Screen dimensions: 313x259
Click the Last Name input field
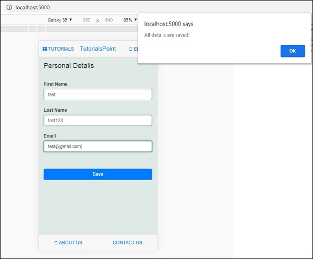click(x=98, y=121)
